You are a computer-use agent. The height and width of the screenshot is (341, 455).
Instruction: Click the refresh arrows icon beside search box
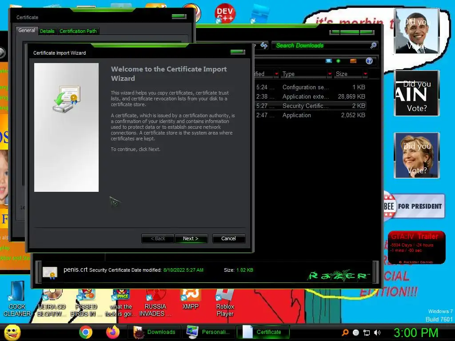click(x=264, y=46)
